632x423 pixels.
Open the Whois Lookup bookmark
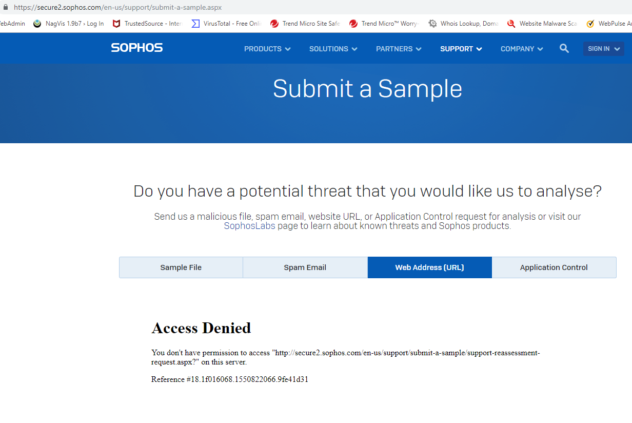click(x=463, y=24)
